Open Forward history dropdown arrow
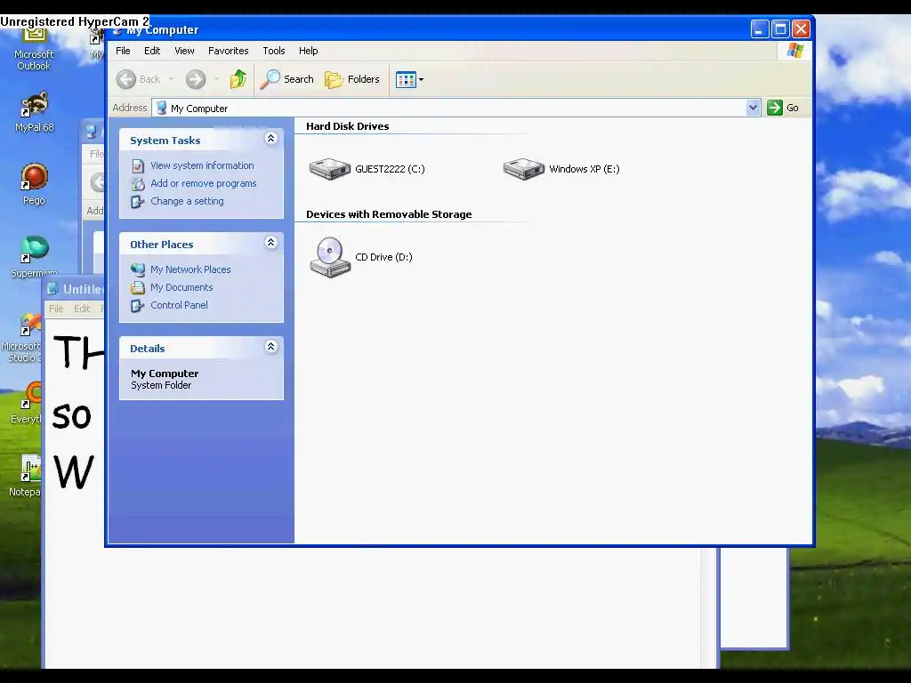The image size is (911, 683). click(217, 79)
